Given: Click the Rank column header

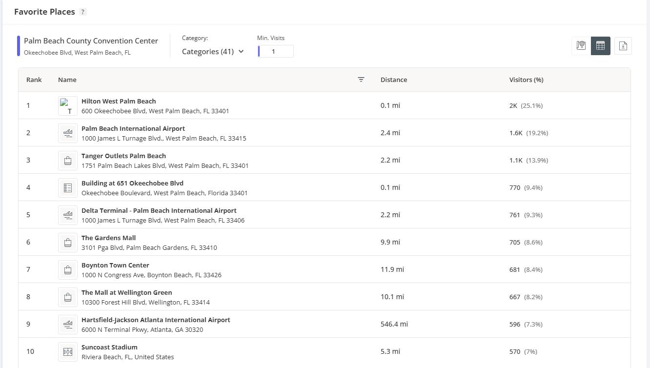Looking at the screenshot, I should (34, 80).
